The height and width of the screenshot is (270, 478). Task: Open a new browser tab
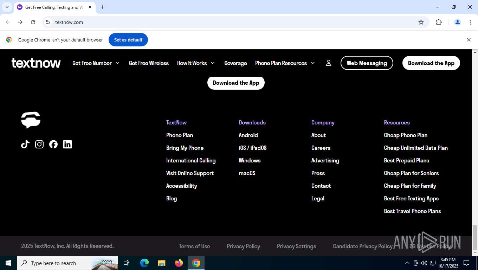(103, 7)
